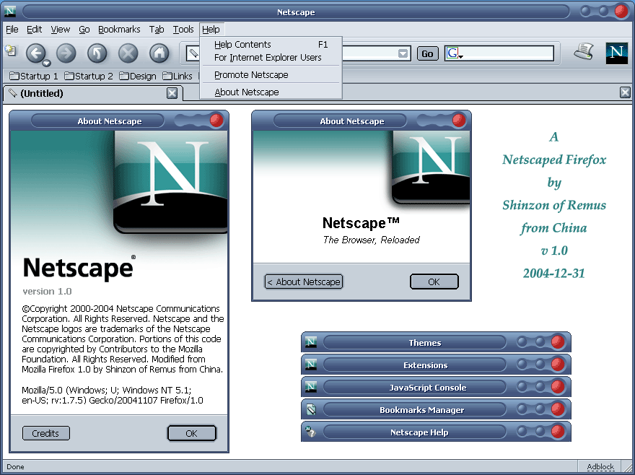The width and height of the screenshot is (635, 475).
Task: Click the new tab icon left of Back
Action: (10, 51)
